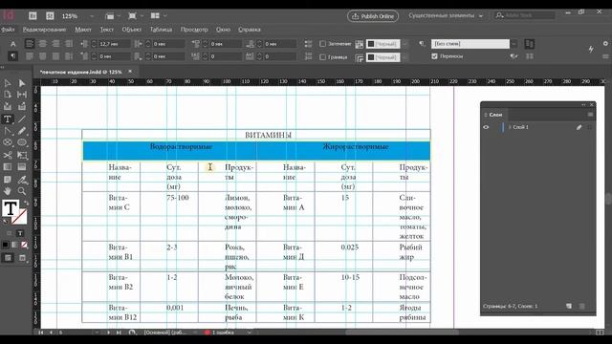Select the Zoom tool
This screenshot has height=344, width=612.
point(22,191)
